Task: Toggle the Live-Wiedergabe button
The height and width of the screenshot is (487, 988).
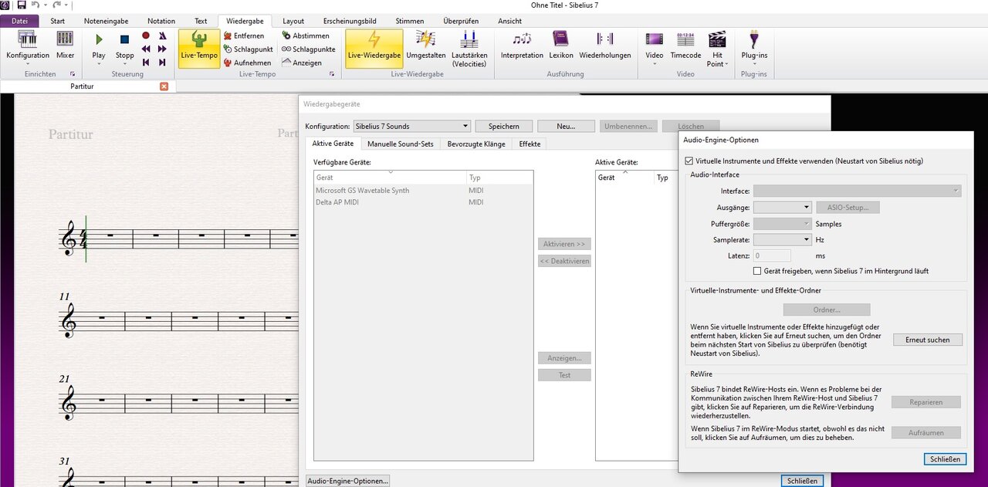Action: coord(374,48)
